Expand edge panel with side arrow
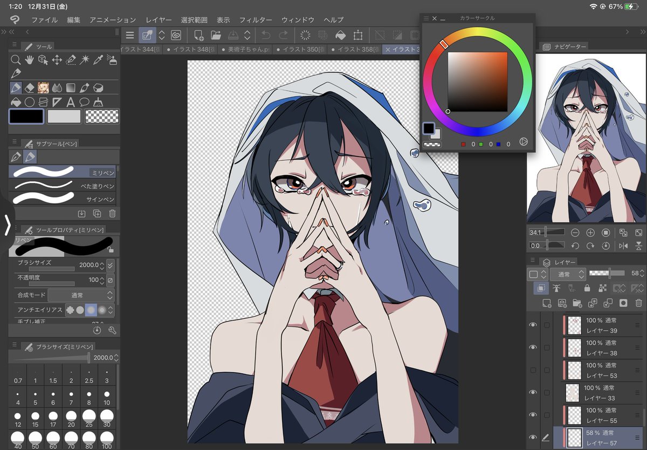 tap(7, 224)
